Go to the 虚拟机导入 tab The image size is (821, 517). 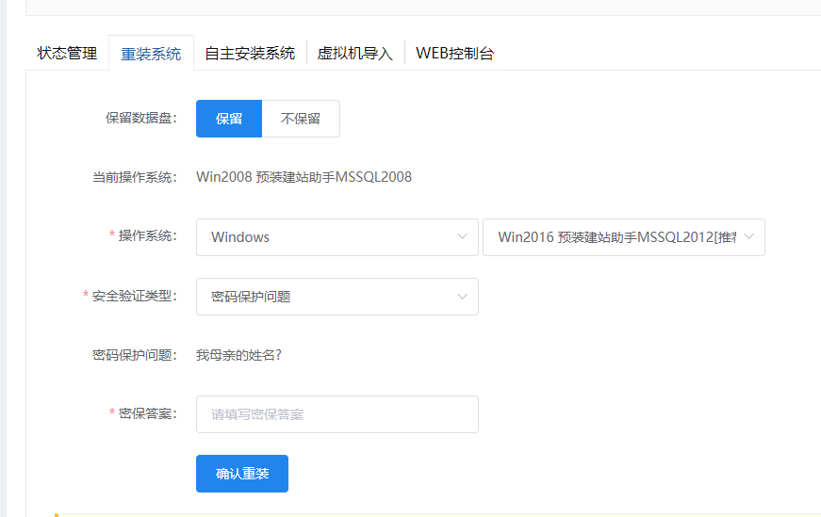pyautogui.click(x=354, y=54)
